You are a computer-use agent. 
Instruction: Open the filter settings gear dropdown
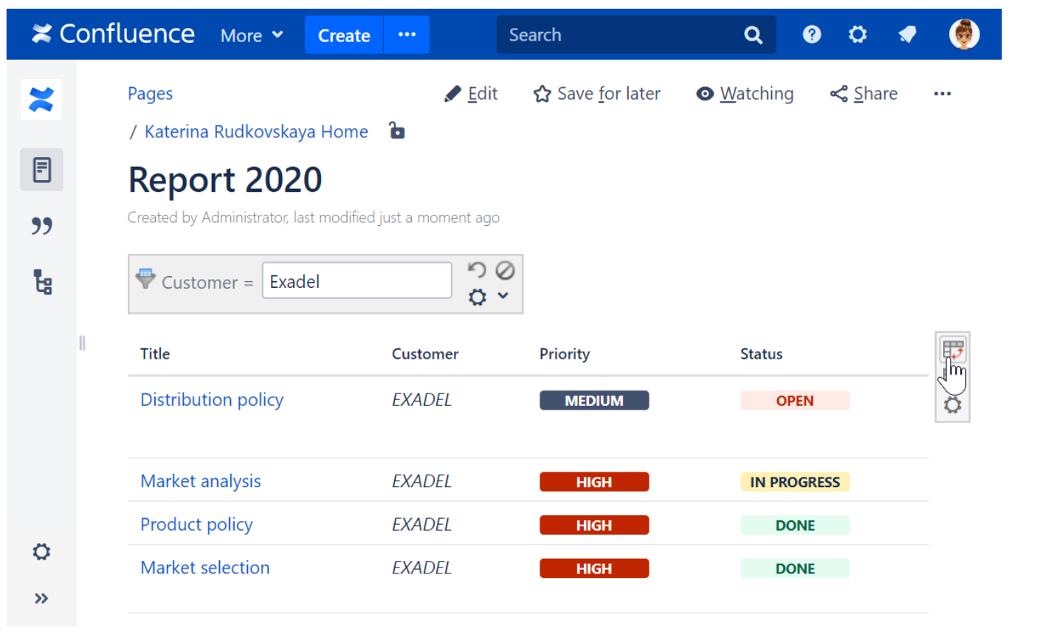488,297
